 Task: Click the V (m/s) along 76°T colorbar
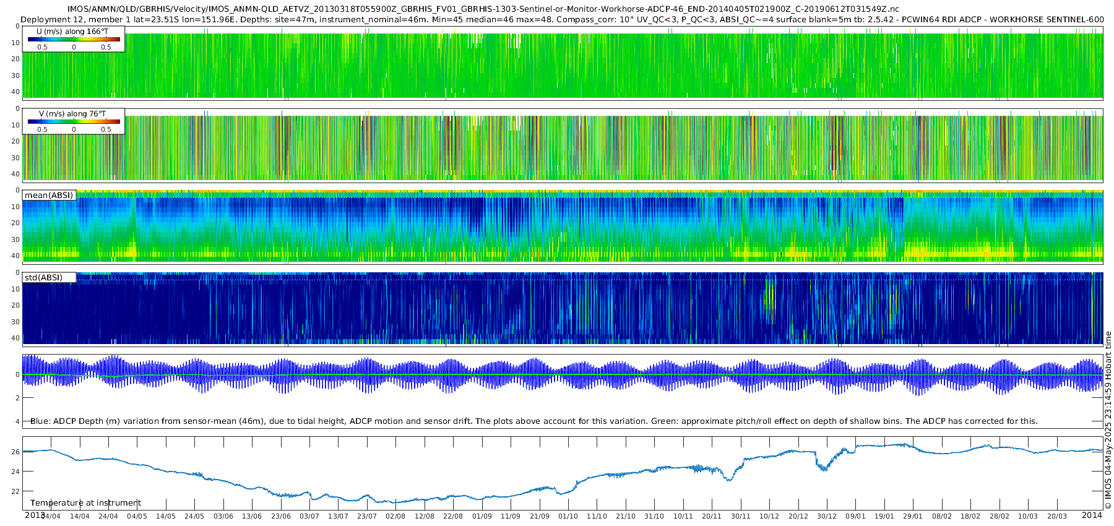74,121
